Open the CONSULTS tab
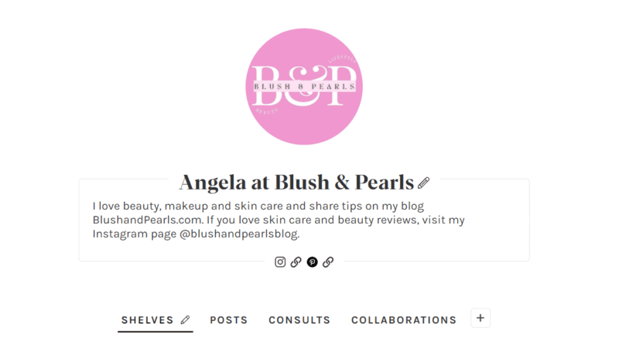The height and width of the screenshot is (362, 619). pyautogui.click(x=299, y=320)
